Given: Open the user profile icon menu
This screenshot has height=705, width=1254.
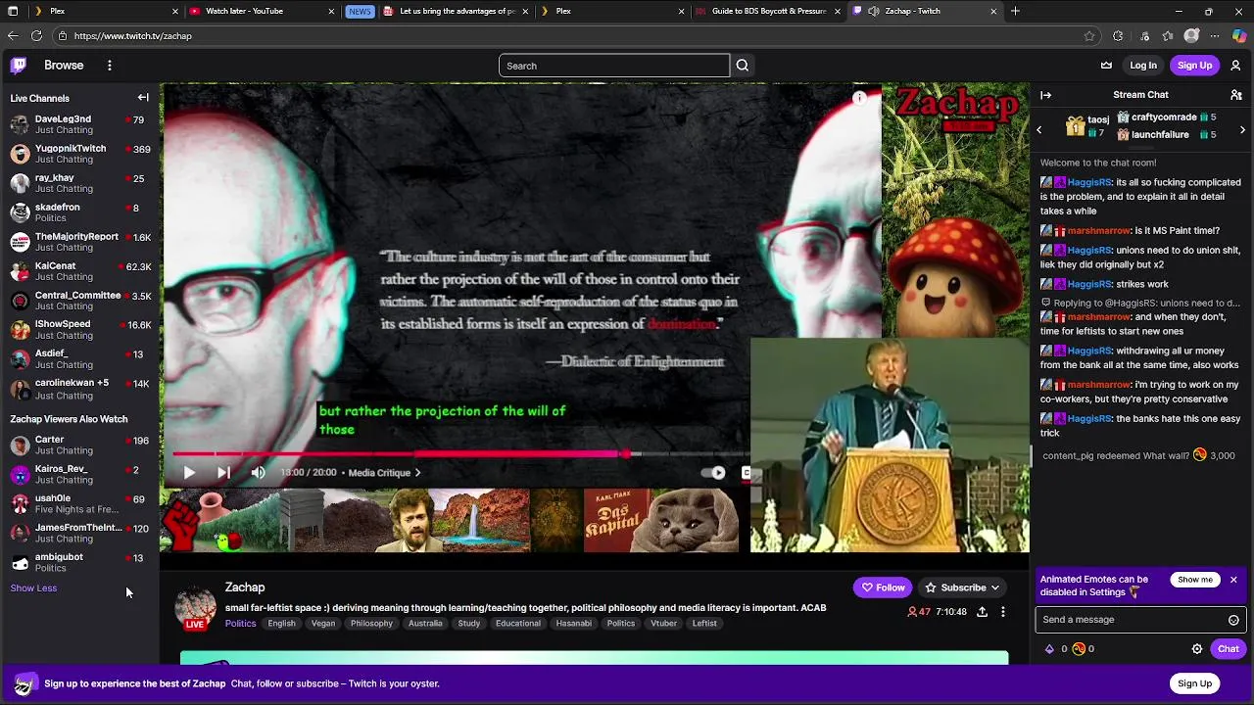Looking at the screenshot, I should [1235, 66].
